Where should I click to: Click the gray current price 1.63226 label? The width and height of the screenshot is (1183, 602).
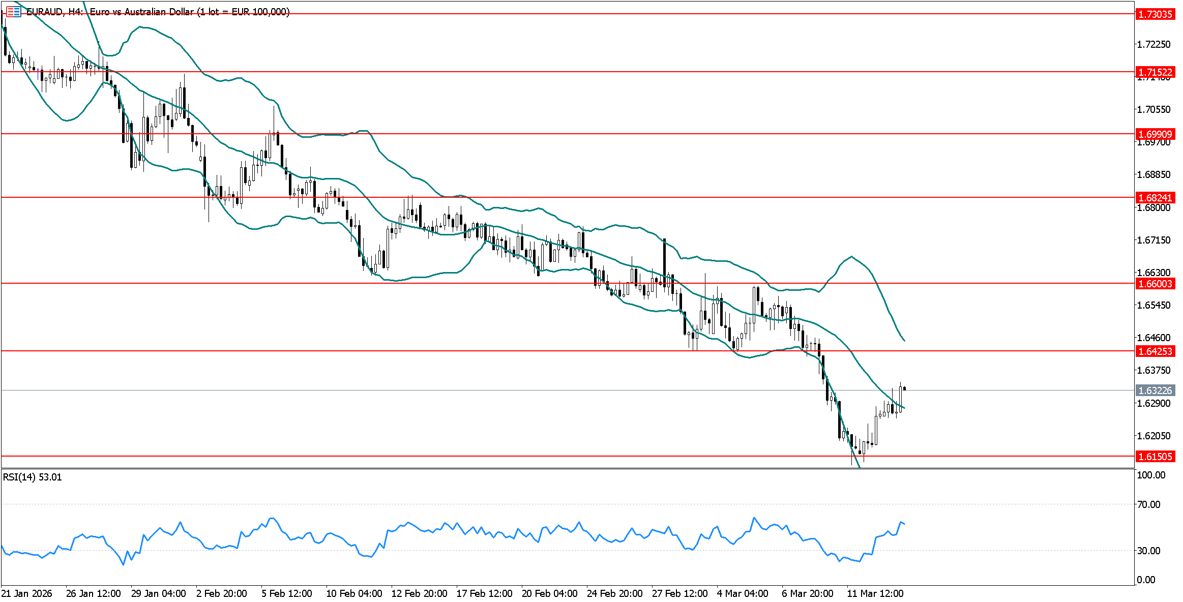pos(1155,390)
